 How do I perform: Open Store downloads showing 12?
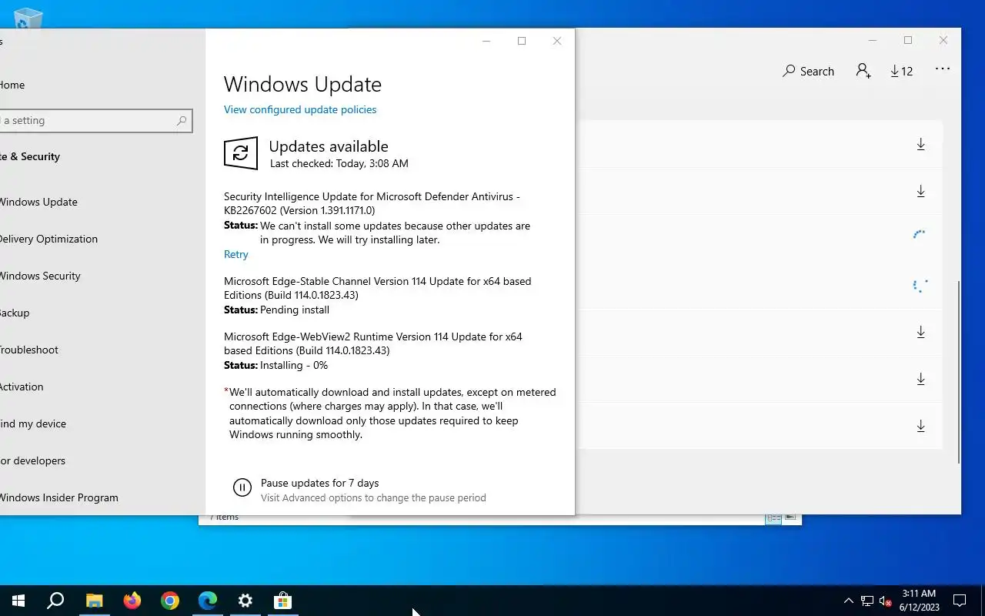click(x=901, y=71)
